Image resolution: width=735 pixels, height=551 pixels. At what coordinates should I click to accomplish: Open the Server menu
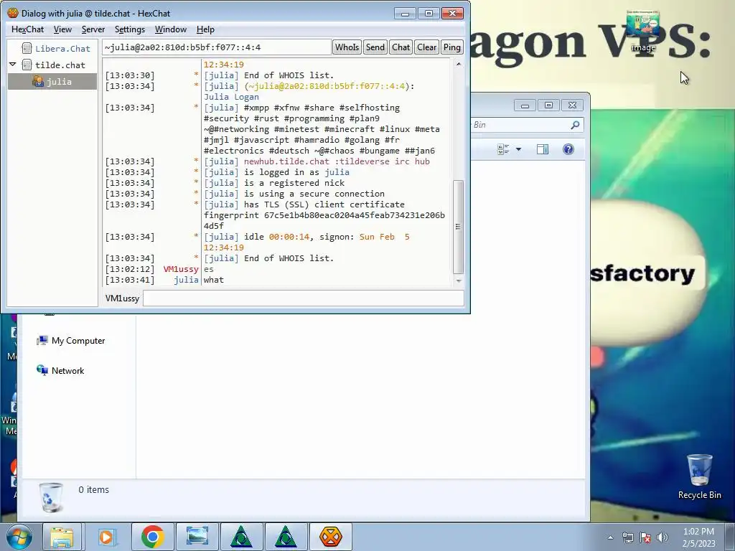[93, 29]
